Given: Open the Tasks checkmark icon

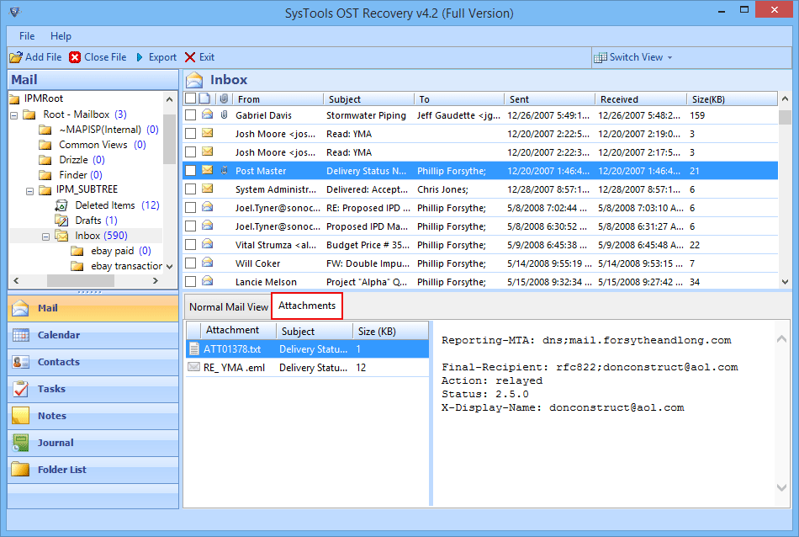Looking at the screenshot, I should point(21,389).
